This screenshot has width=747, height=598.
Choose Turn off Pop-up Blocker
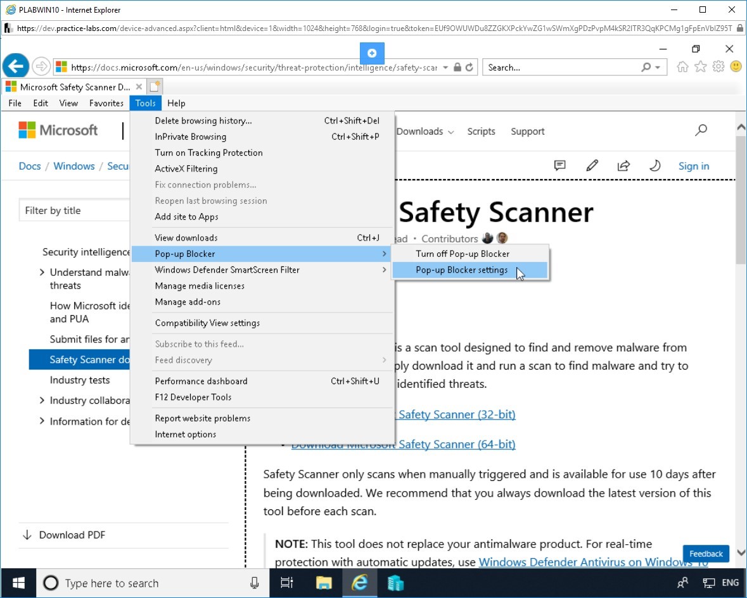[469, 254]
